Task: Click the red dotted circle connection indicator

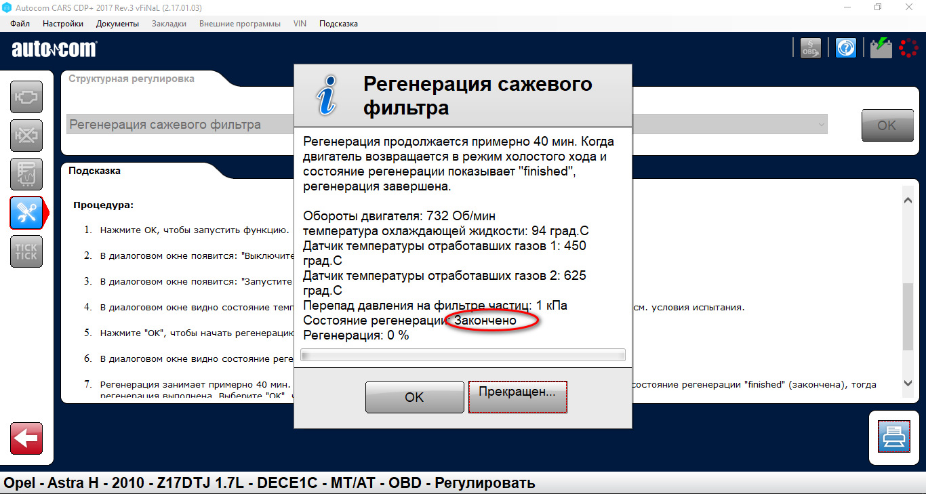Action: point(908,48)
